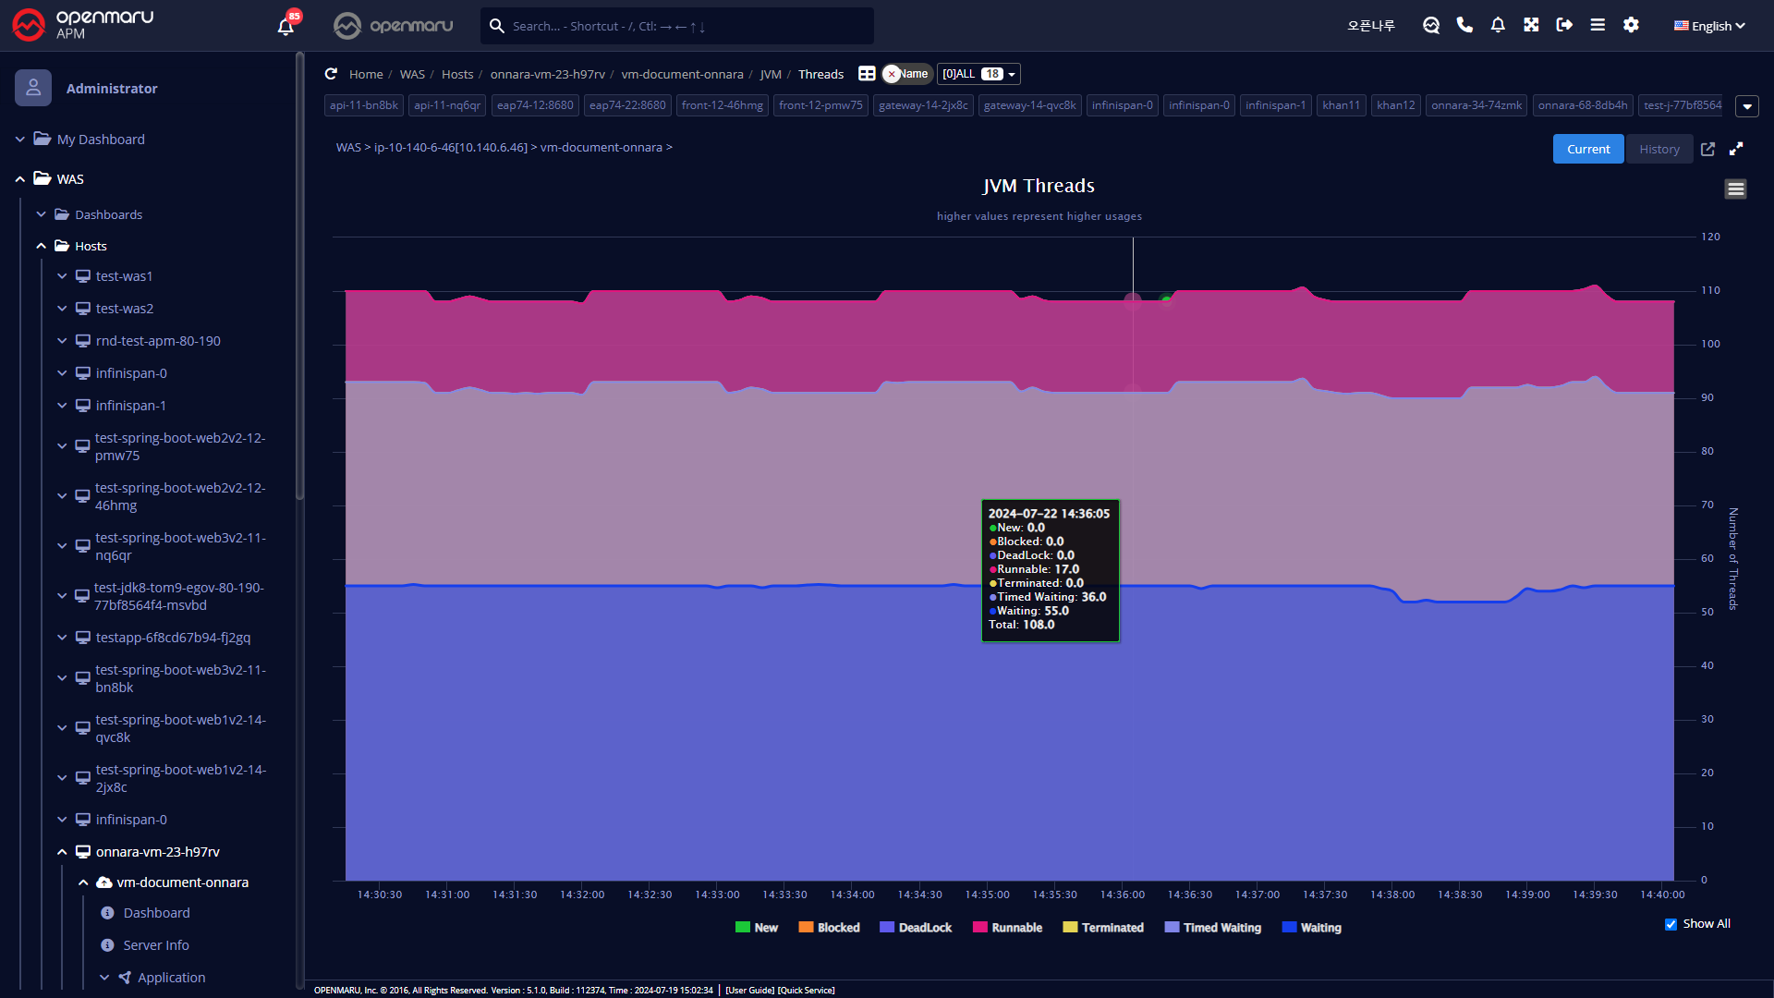Click the phone contact icon
Screen dimensions: 1774x998
point(1464,25)
